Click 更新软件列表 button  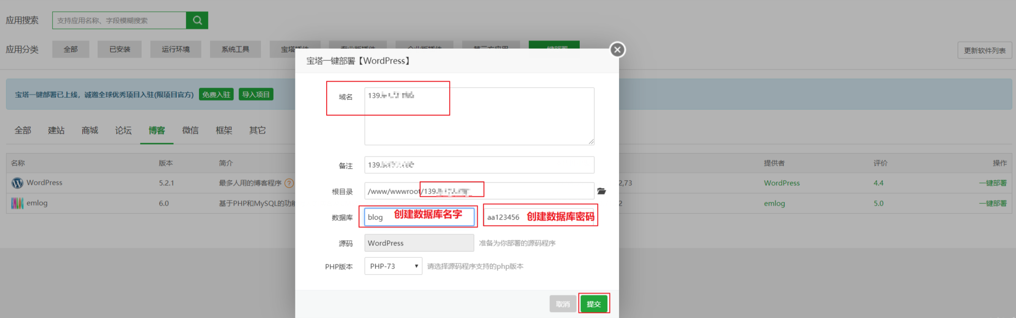tap(984, 50)
